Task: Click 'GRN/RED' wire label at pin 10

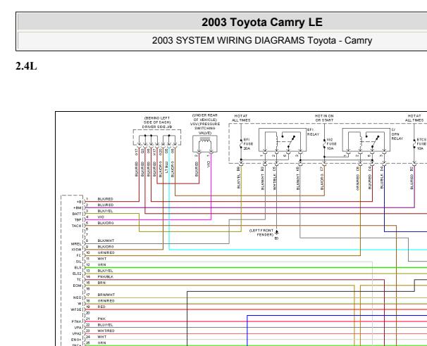Action: click(106, 252)
